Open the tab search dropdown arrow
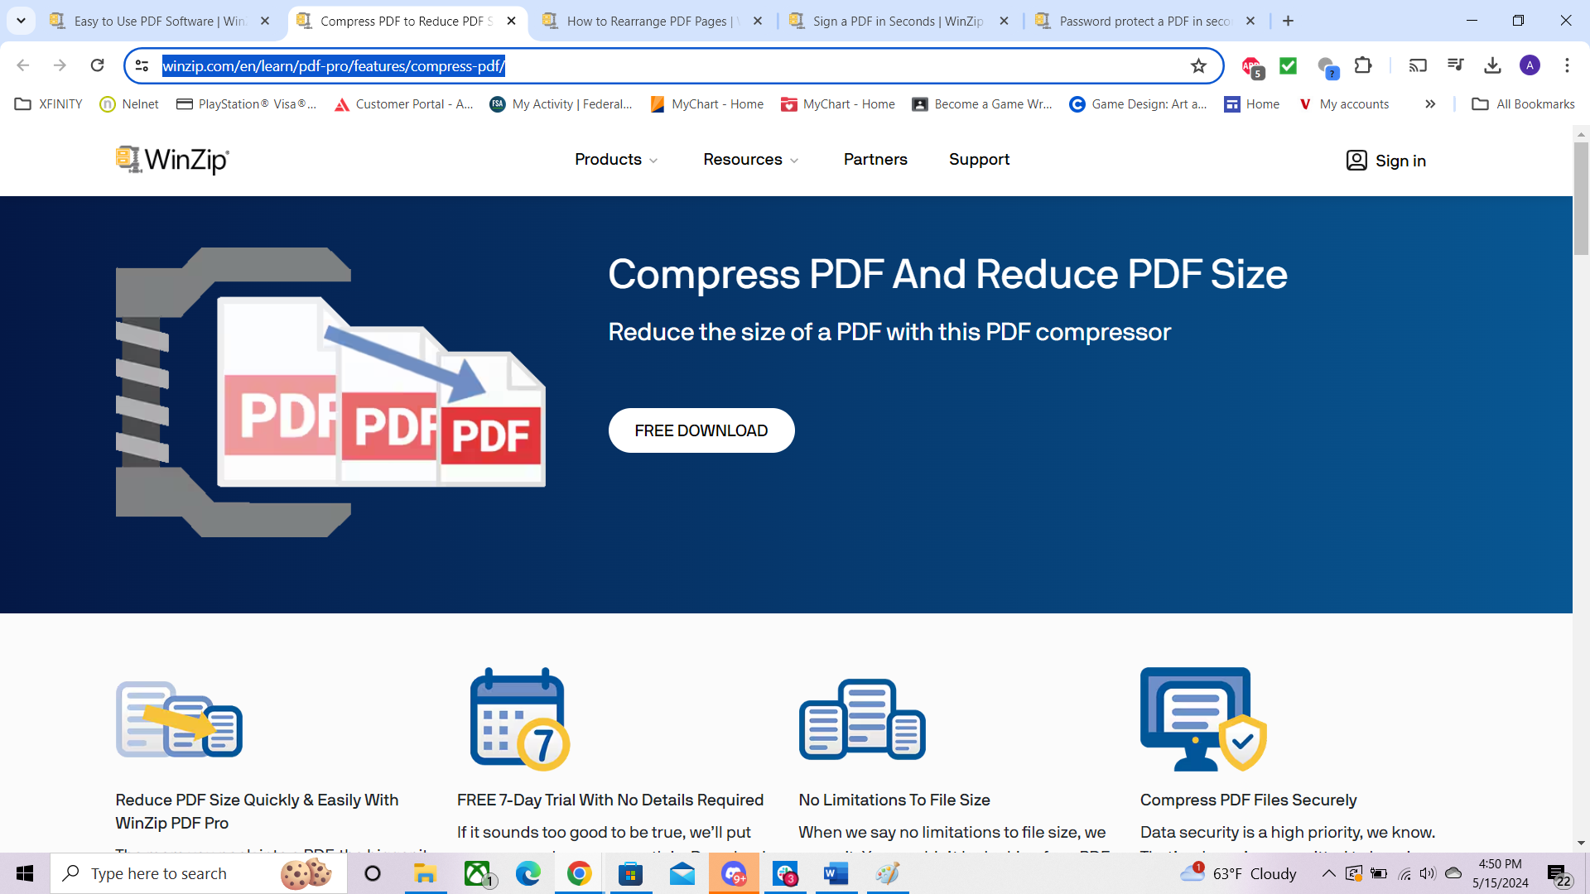This screenshot has width=1590, height=894. click(x=21, y=21)
